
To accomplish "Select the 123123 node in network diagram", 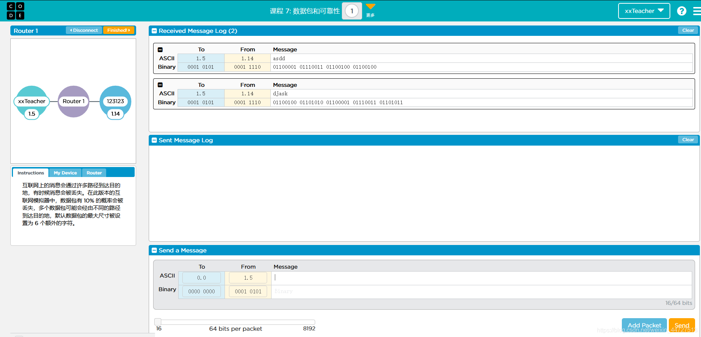I will click(115, 101).
